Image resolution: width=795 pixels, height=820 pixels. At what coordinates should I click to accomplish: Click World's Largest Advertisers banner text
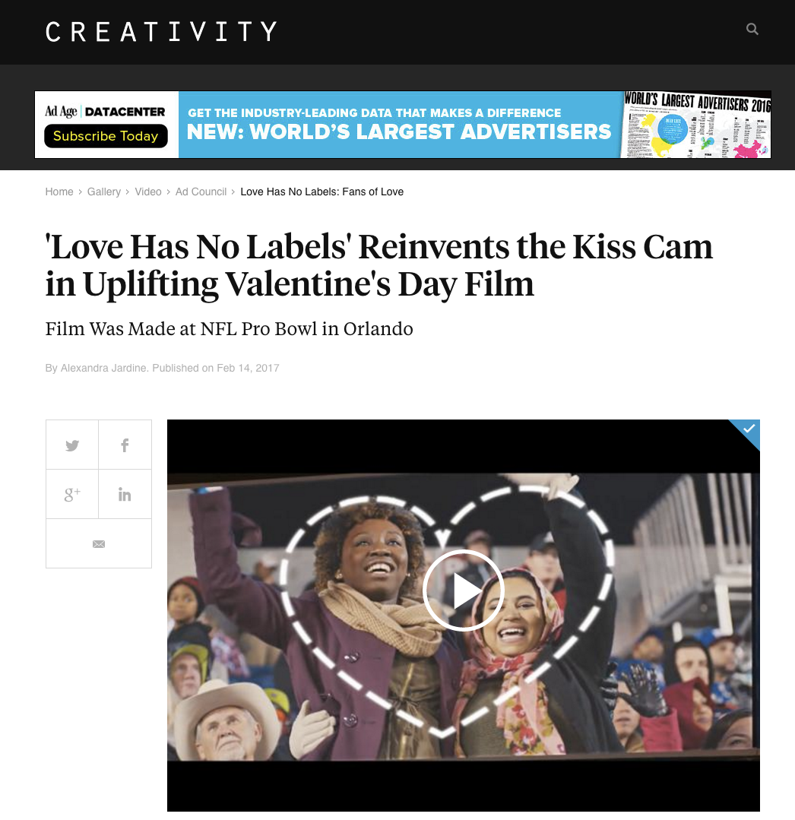point(398,131)
